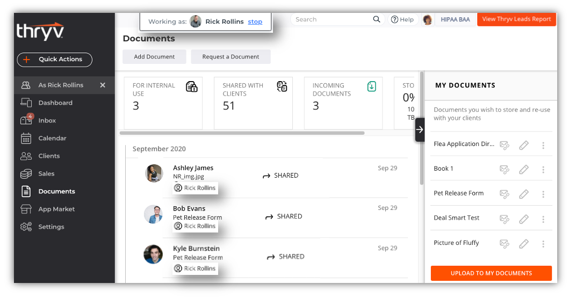Click the Settings gears icon

click(x=26, y=227)
